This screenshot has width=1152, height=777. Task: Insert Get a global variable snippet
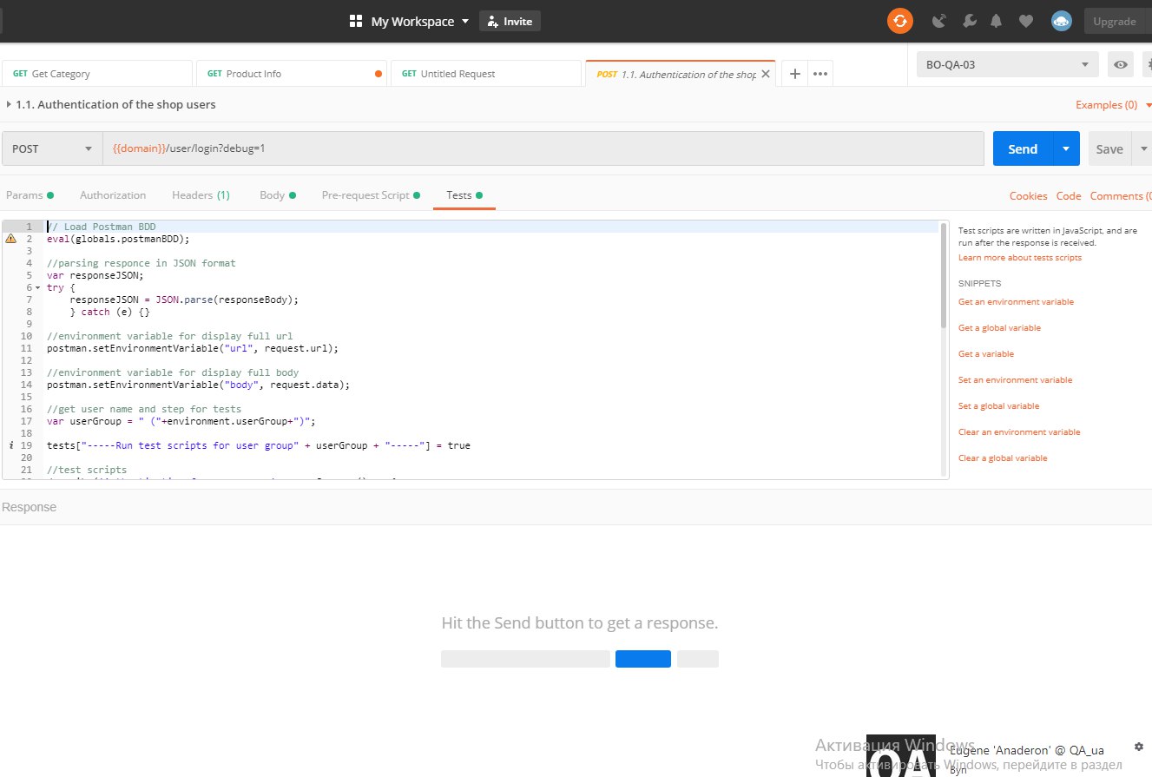click(x=999, y=328)
